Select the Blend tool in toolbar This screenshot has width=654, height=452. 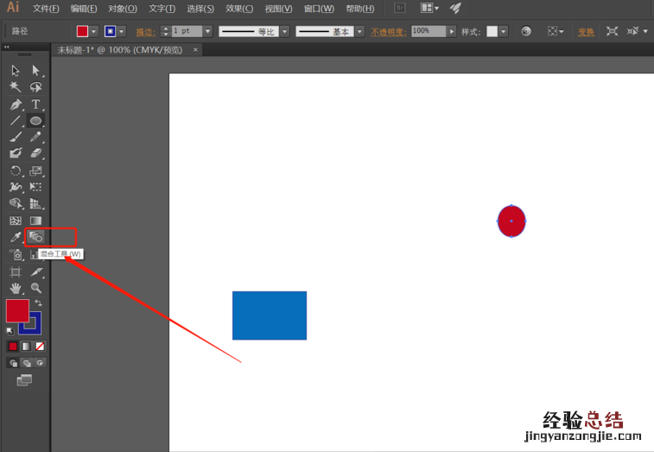[x=36, y=237]
